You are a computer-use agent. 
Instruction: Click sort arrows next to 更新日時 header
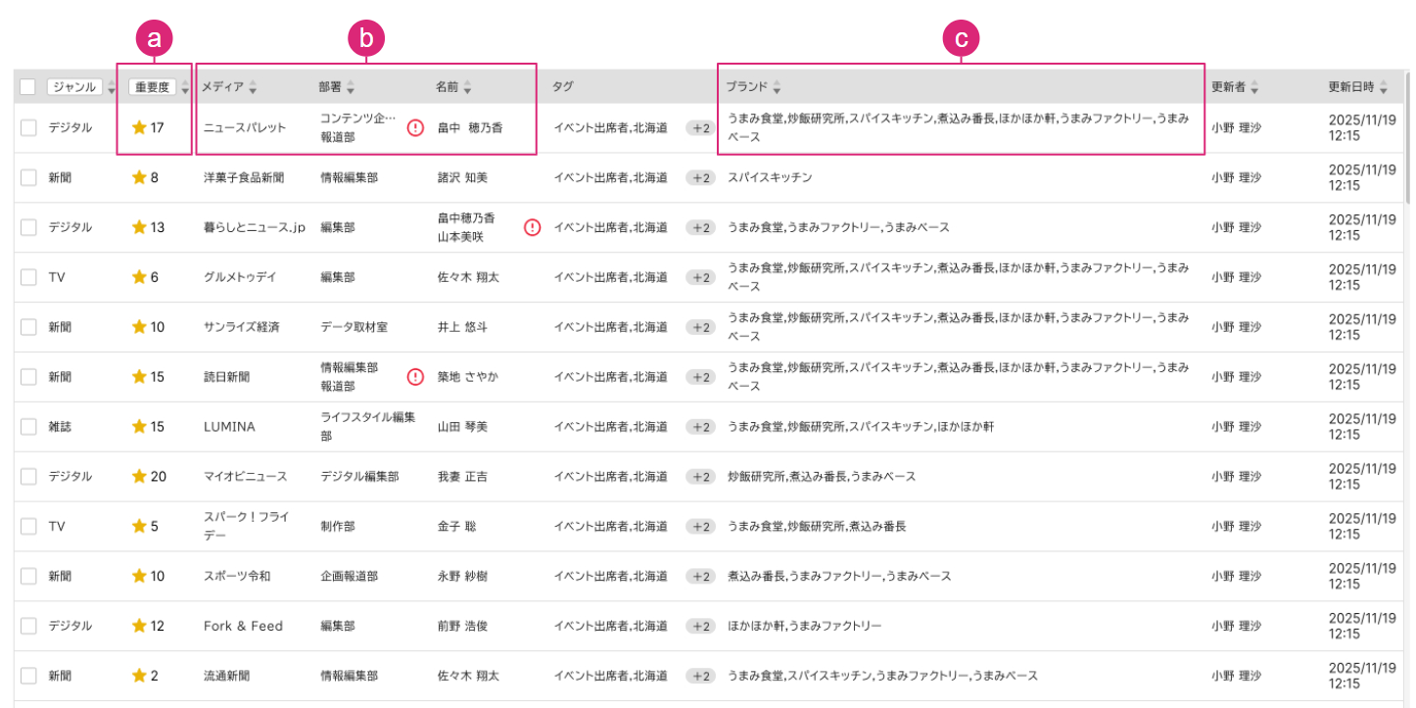click(1383, 88)
